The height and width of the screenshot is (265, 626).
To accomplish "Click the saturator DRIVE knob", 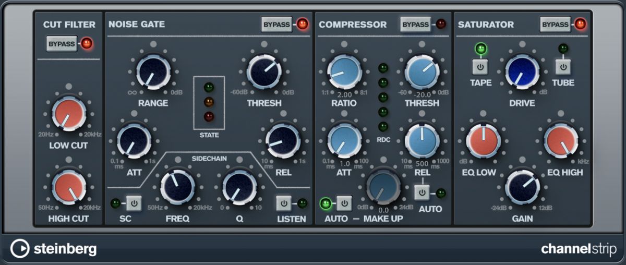I will [522, 71].
